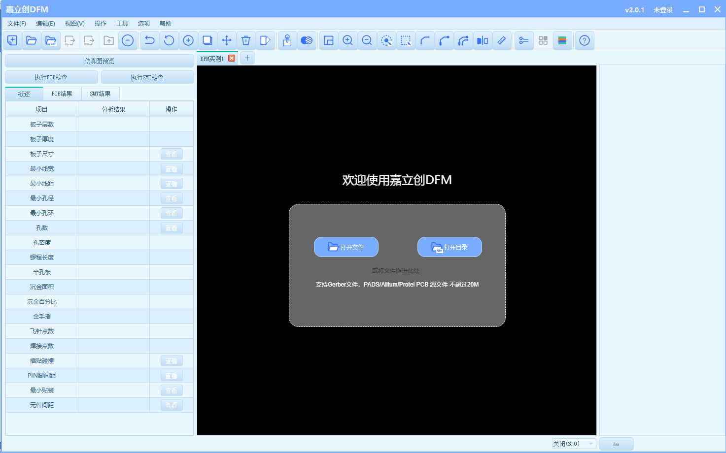The image size is (726, 453).
Task: Click the undo arrow icon
Action: click(150, 40)
